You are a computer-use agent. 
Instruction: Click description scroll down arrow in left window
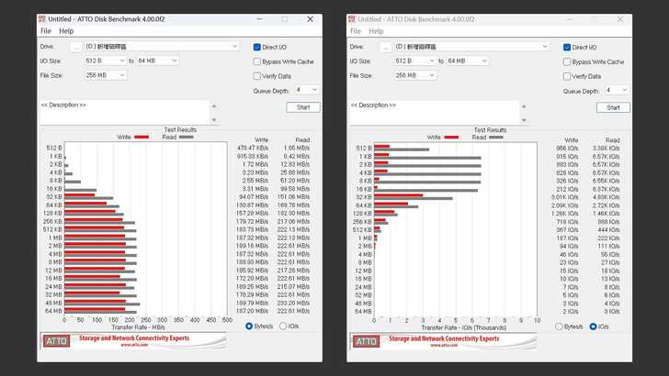(x=214, y=120)
